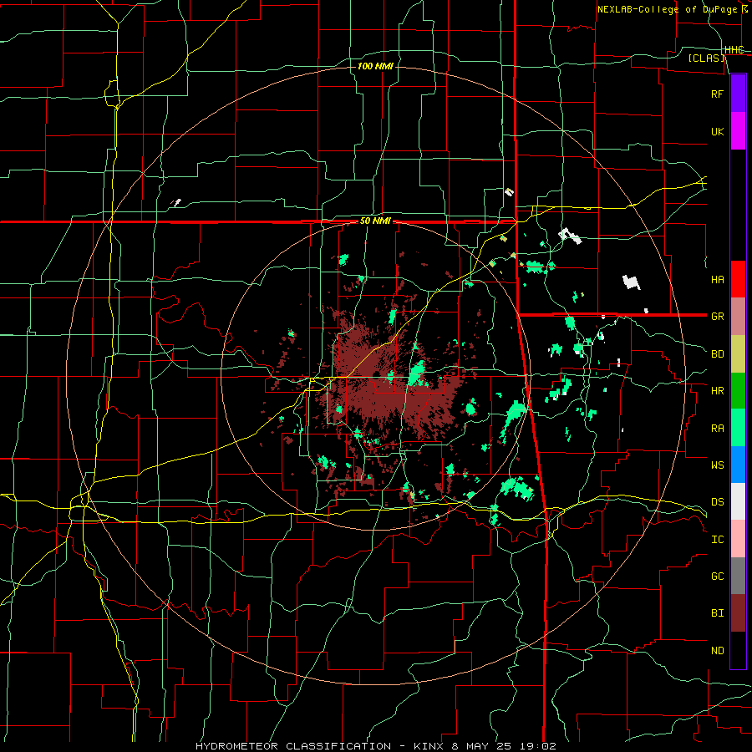
Task: Click the "HYDROMETEOR CLASSIFICATION" title text
Action: click(x=293, y=746)
